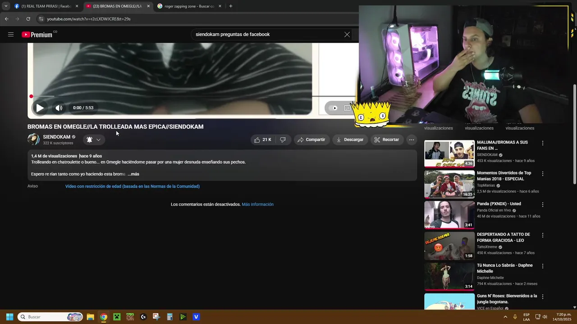Open Logitech G HUB from taskbar

coord(143,317)
